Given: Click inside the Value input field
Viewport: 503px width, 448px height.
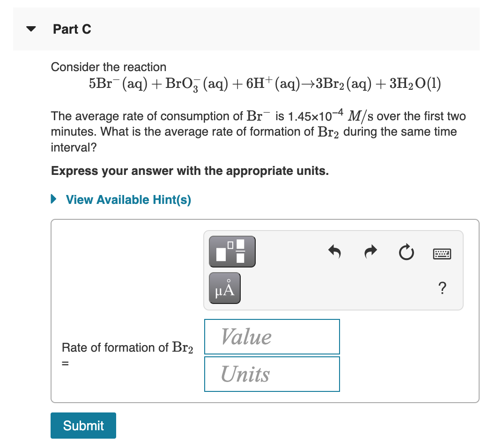Looking at the screenshot, I should 272,337.
